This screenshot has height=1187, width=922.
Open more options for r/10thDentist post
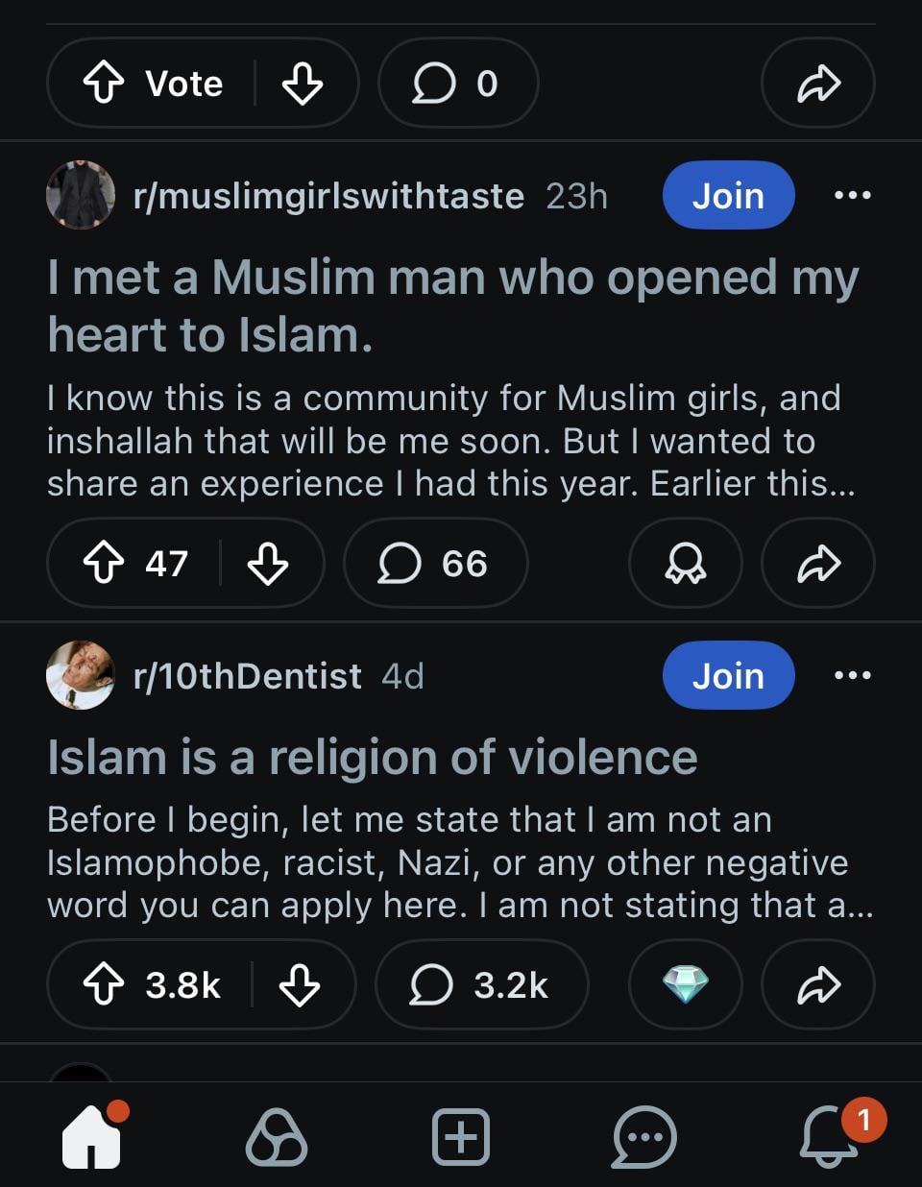pyautogui.click(x=853, y=676)
